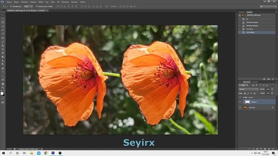Select the Clone Stamp tool
The width and height of the screenshot is (278, 156).
click(3, 45)
